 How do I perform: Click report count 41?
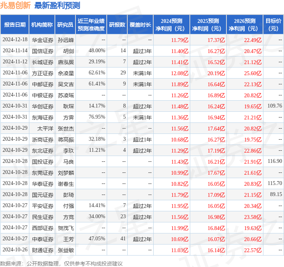[123, 238]
